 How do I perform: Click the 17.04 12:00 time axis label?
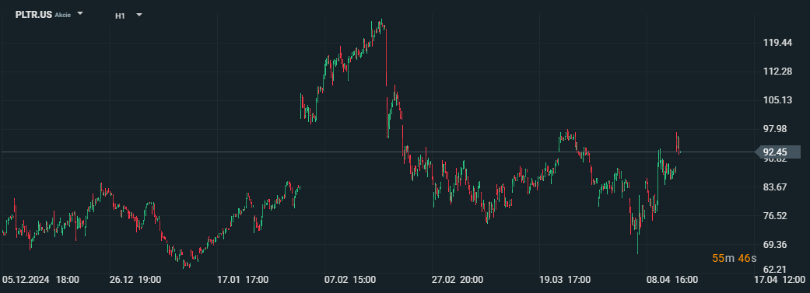[x=779, y=280]
